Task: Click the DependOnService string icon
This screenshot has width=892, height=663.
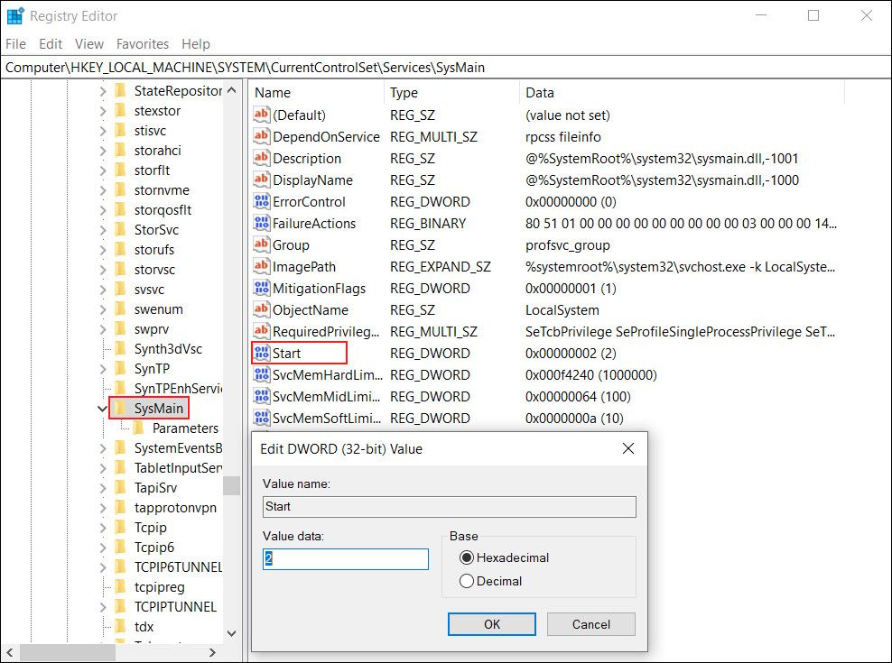Action: [262, 137]
